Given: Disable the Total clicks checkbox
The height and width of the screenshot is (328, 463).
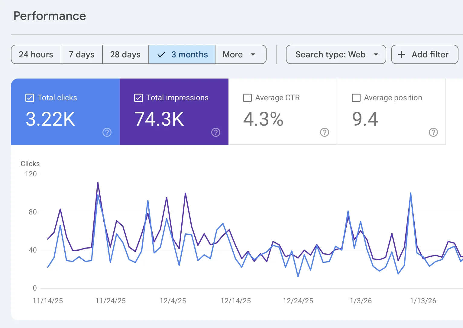Looking at the screenshot, I should pyautogui.click(x=29, y=98).
